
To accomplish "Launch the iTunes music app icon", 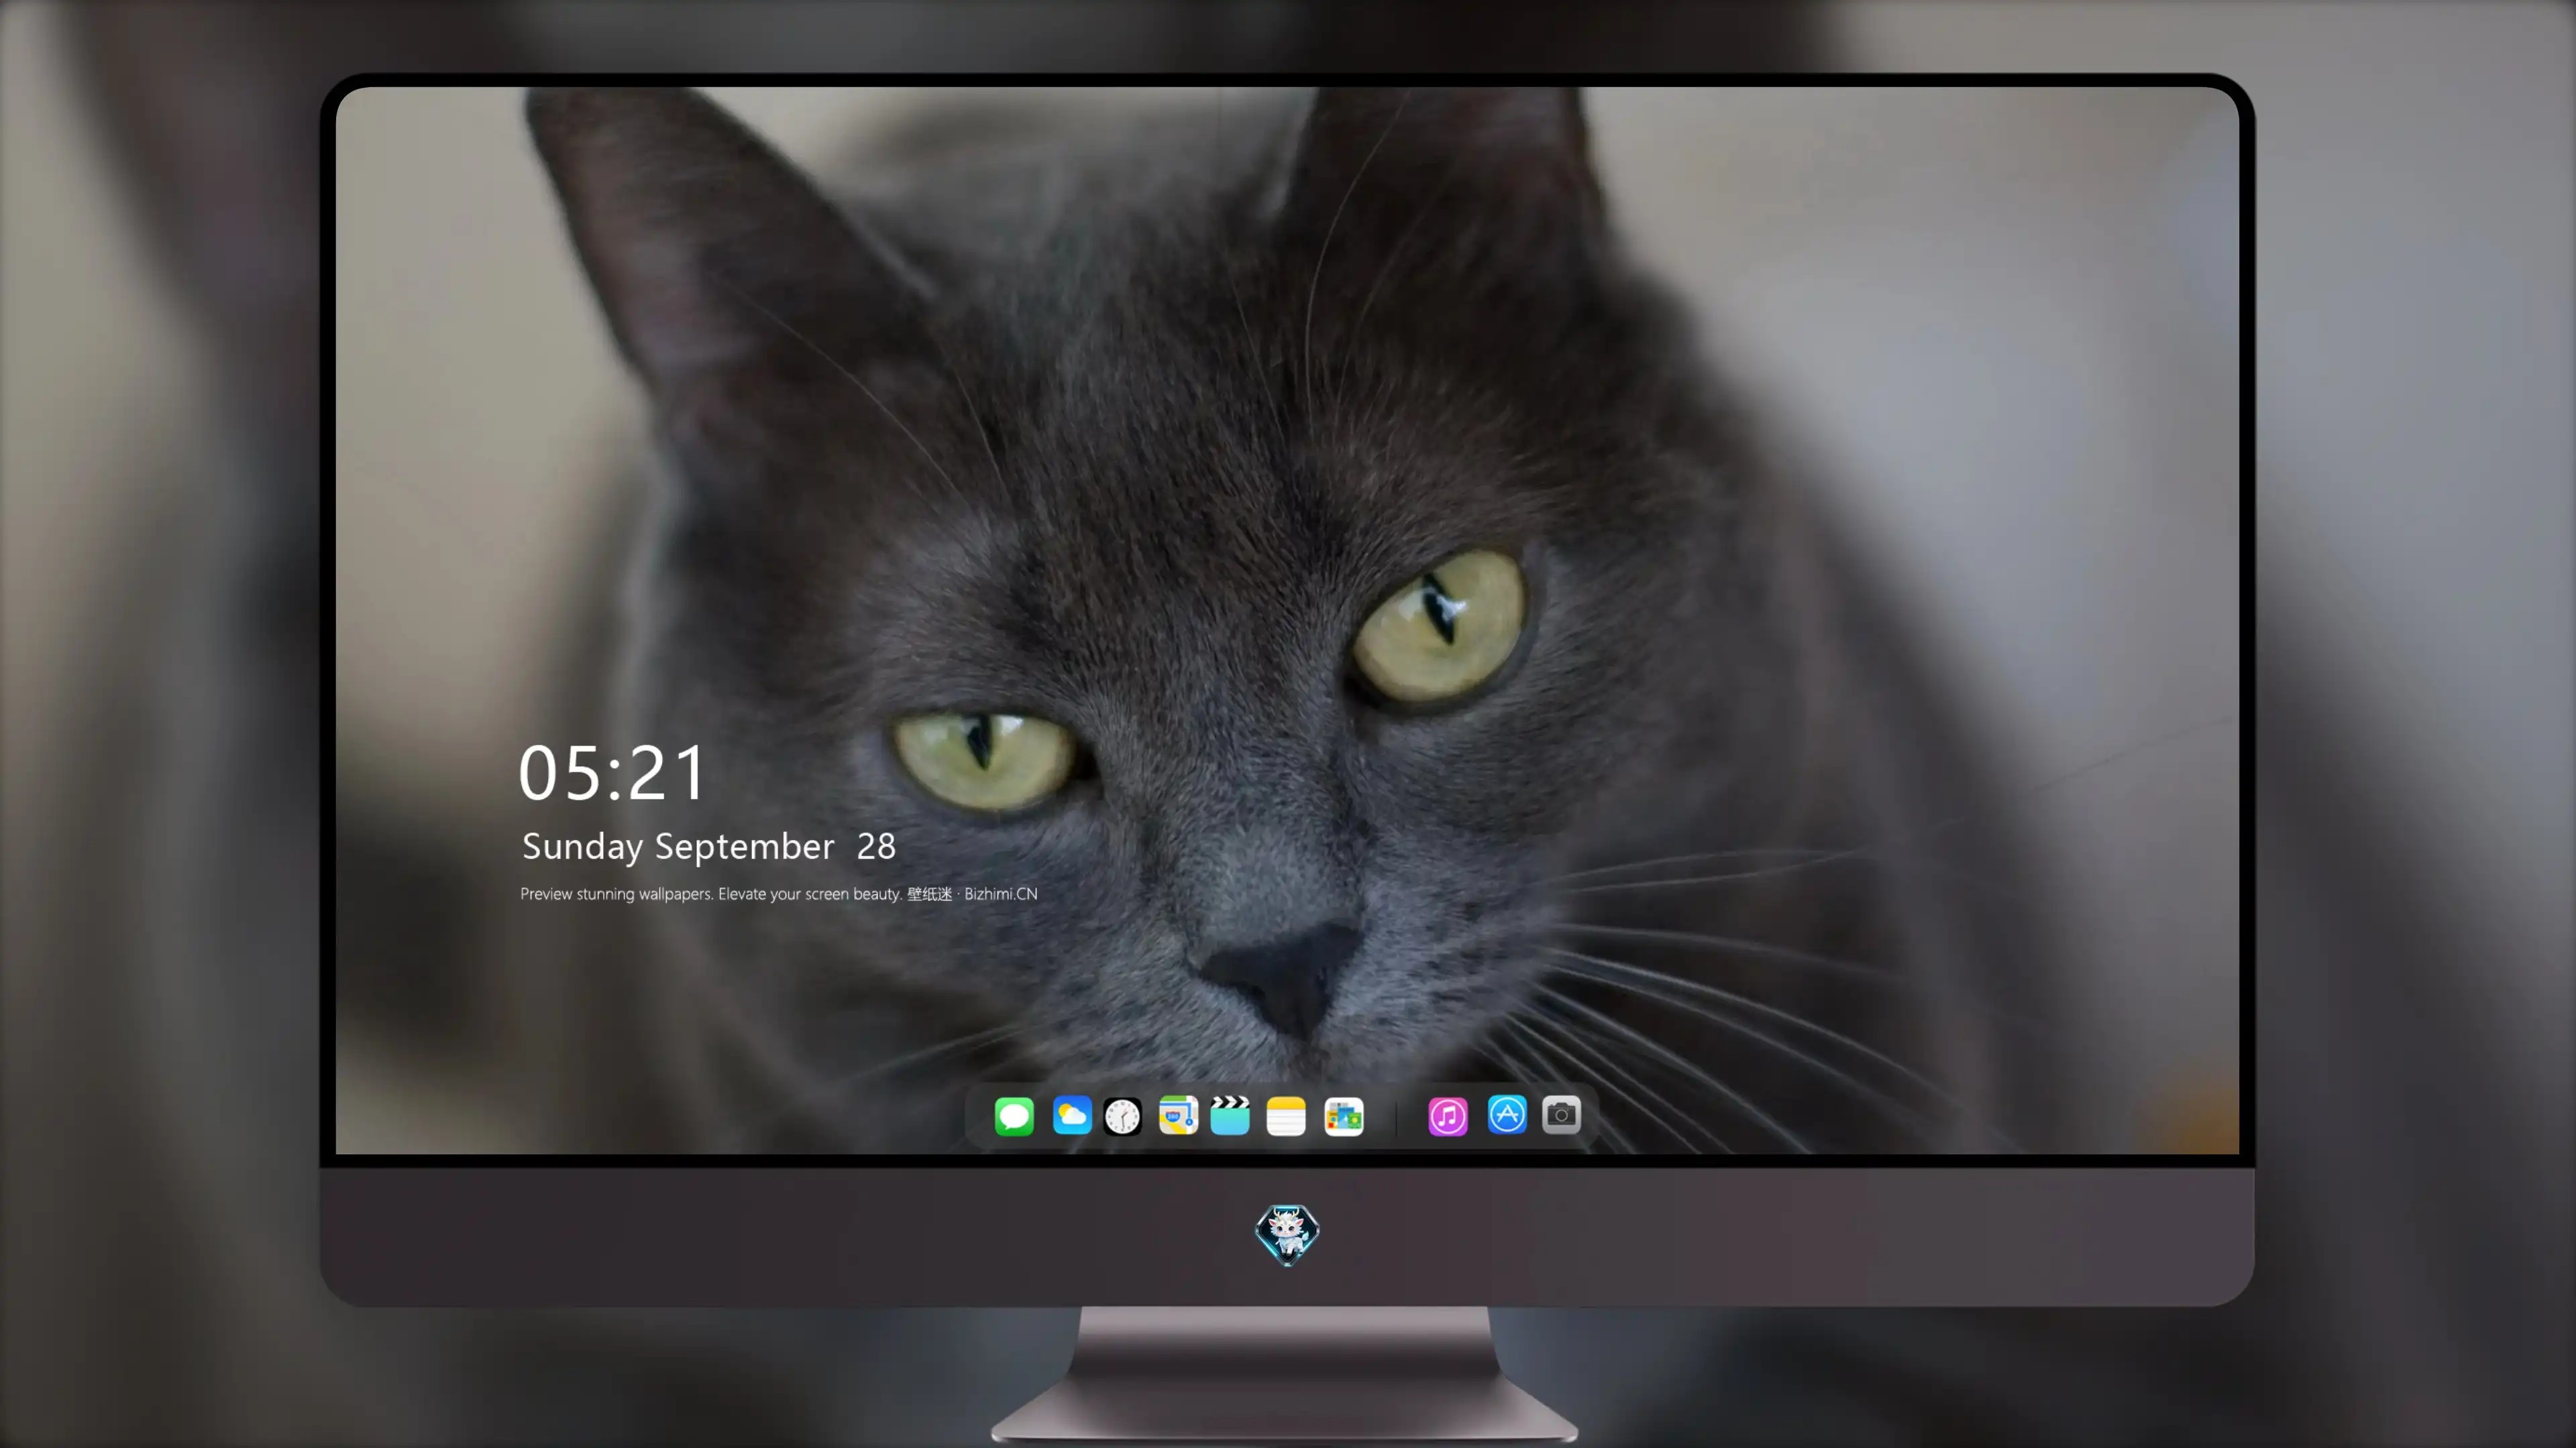I will pos(1448,1115).
